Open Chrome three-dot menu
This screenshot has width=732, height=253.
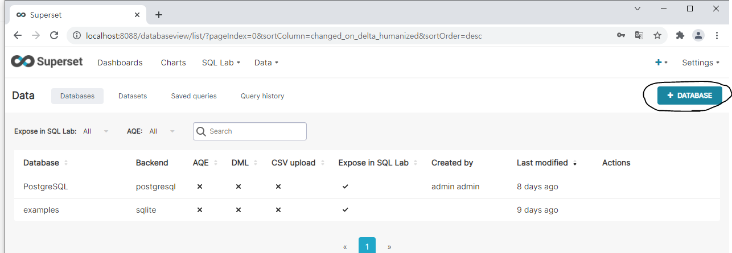[717, 35]
